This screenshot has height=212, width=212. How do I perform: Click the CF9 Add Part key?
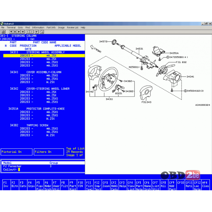click(x=172, y=185)
